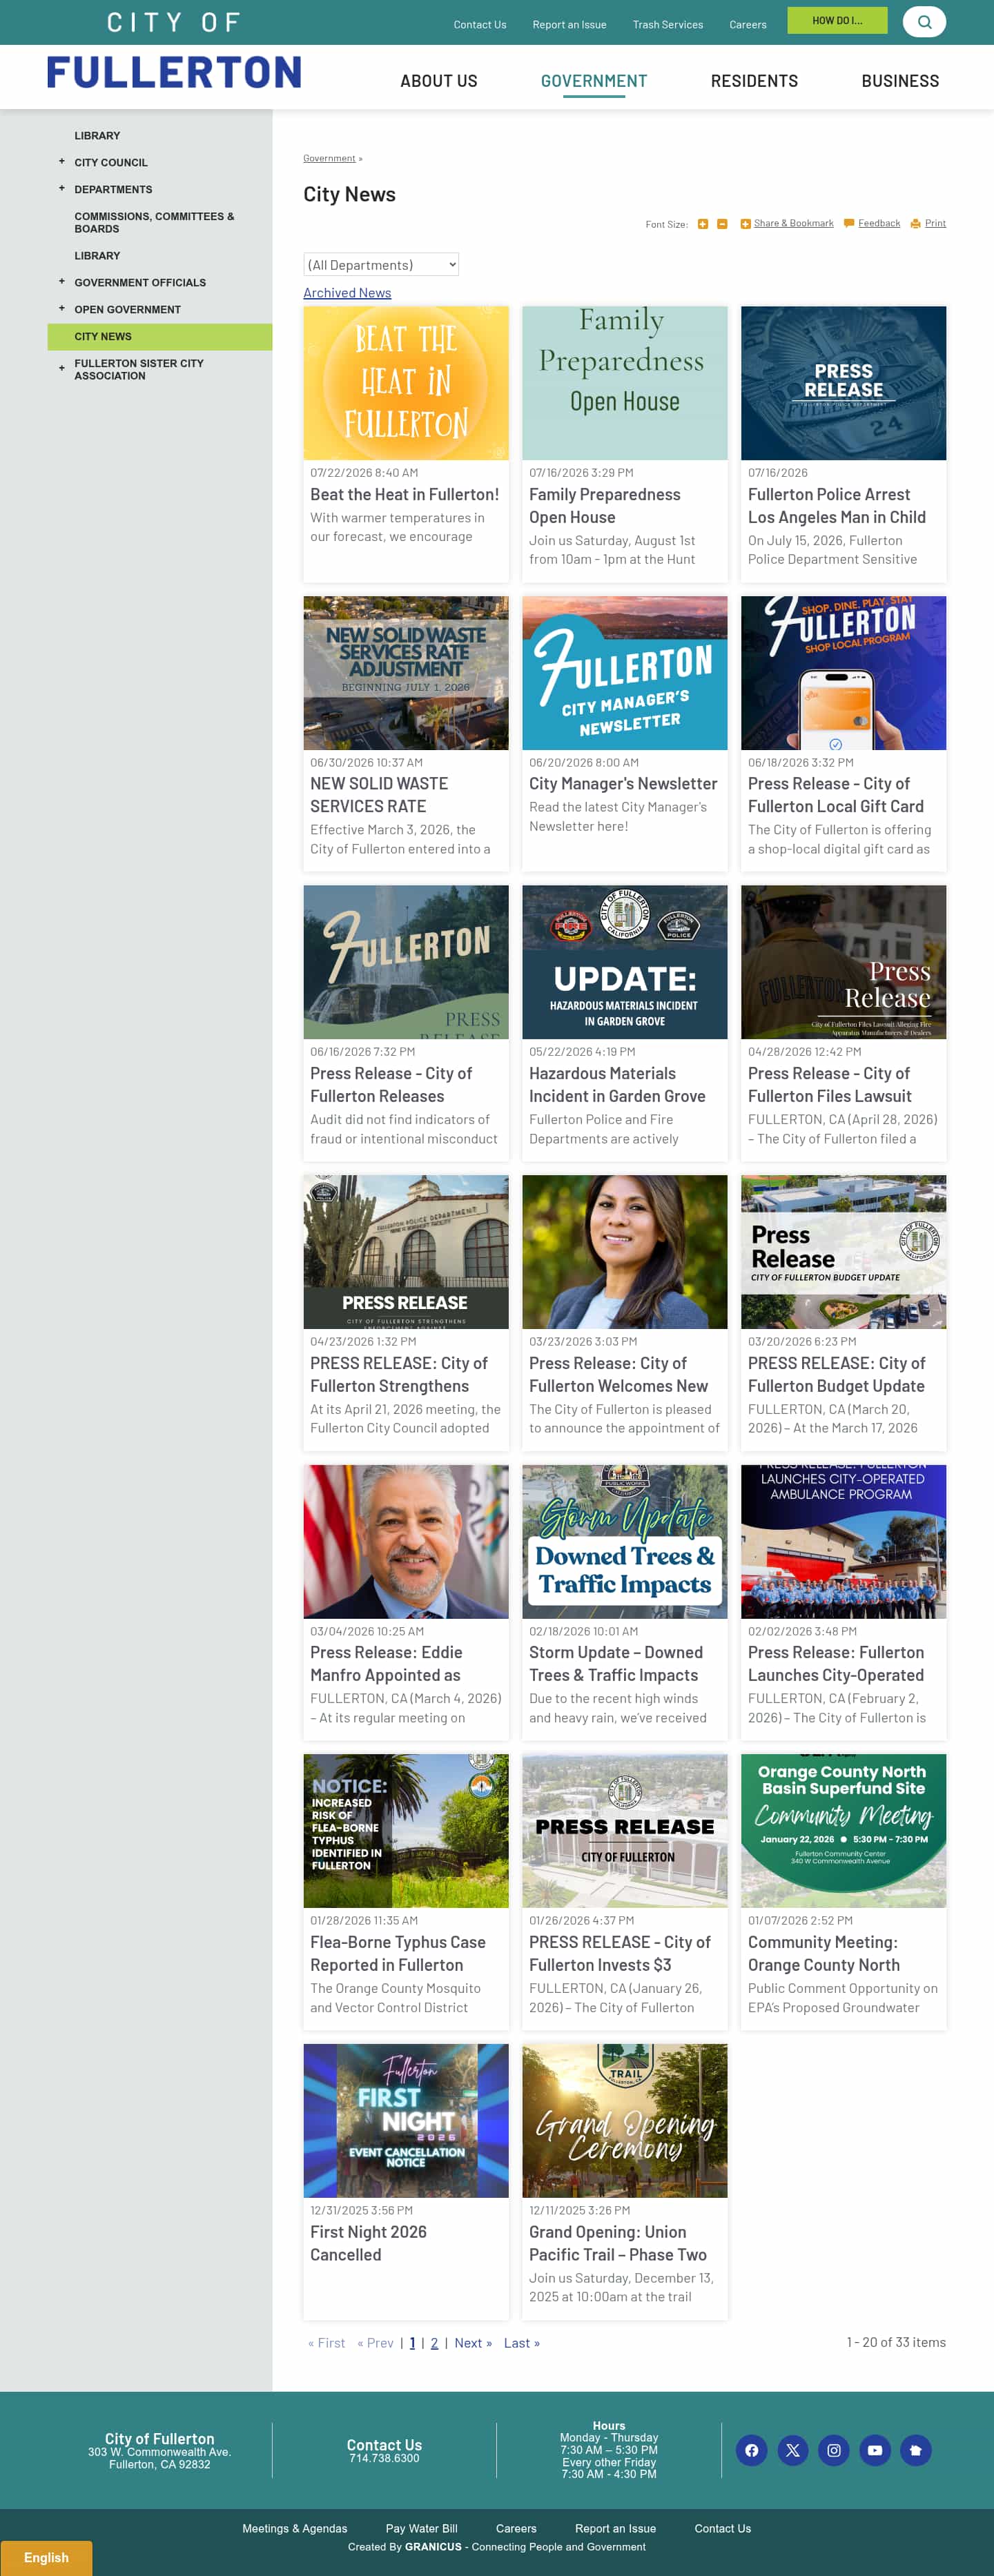This screenshot has height=2576, width=994.
Task: Open the Facebook icon in footer
Action: pyautogui.click(x=752, y=2450)
